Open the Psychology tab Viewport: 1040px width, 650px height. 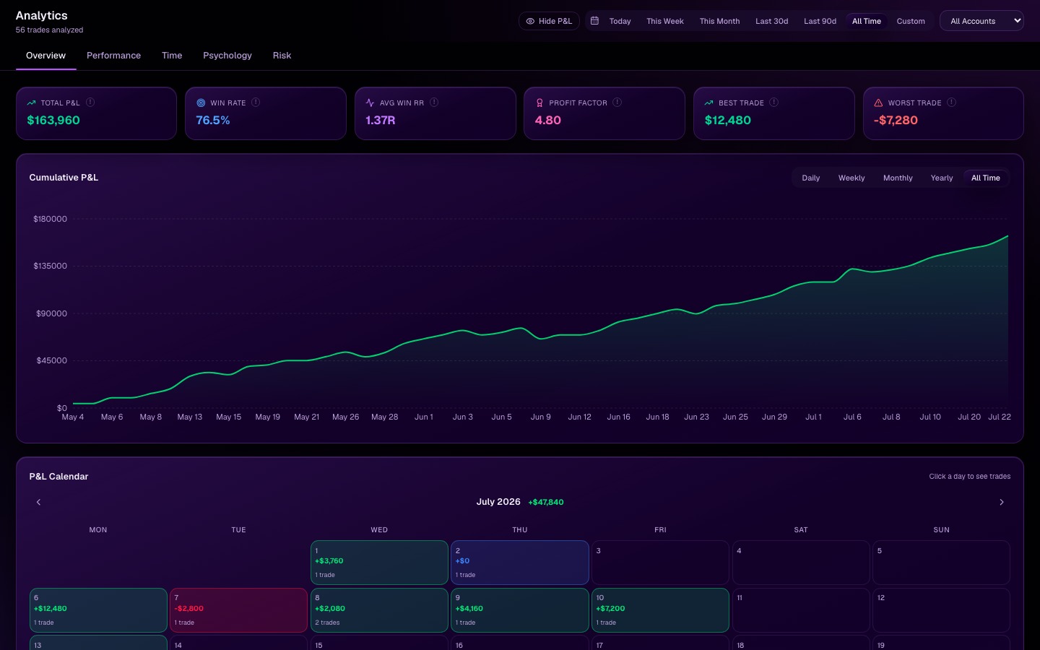point(227,56)
